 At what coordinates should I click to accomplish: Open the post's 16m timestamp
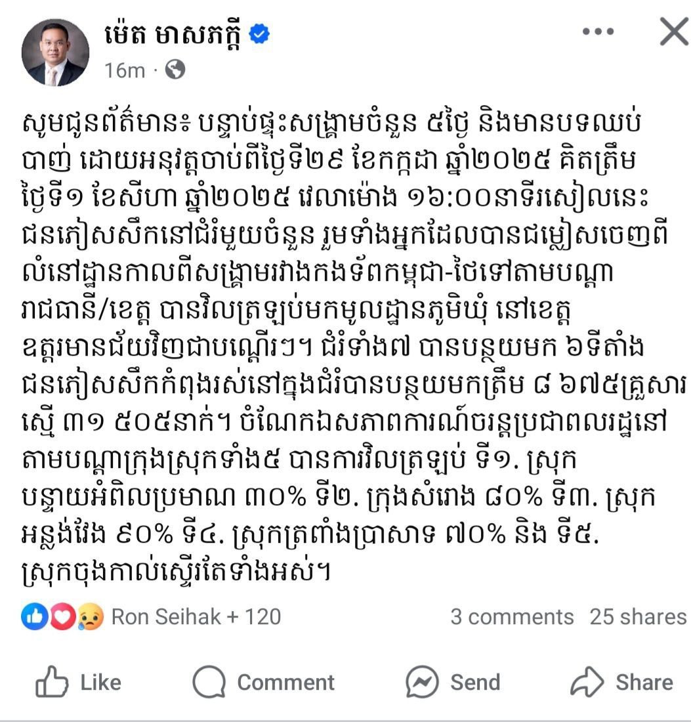pyautogui.click(x=125, y=70)
